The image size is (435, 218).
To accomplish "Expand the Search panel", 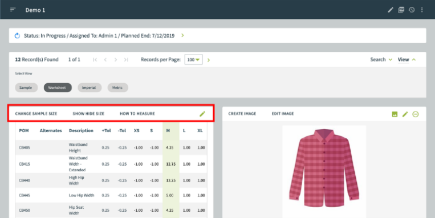I will pyautogui.click(x=381, y=60).
